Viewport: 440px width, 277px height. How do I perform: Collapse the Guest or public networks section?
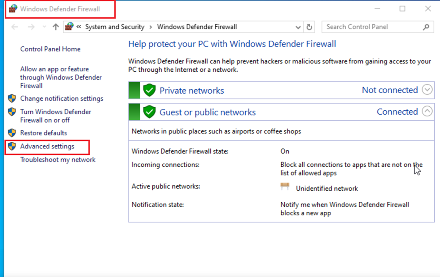(x=427, y=111)
